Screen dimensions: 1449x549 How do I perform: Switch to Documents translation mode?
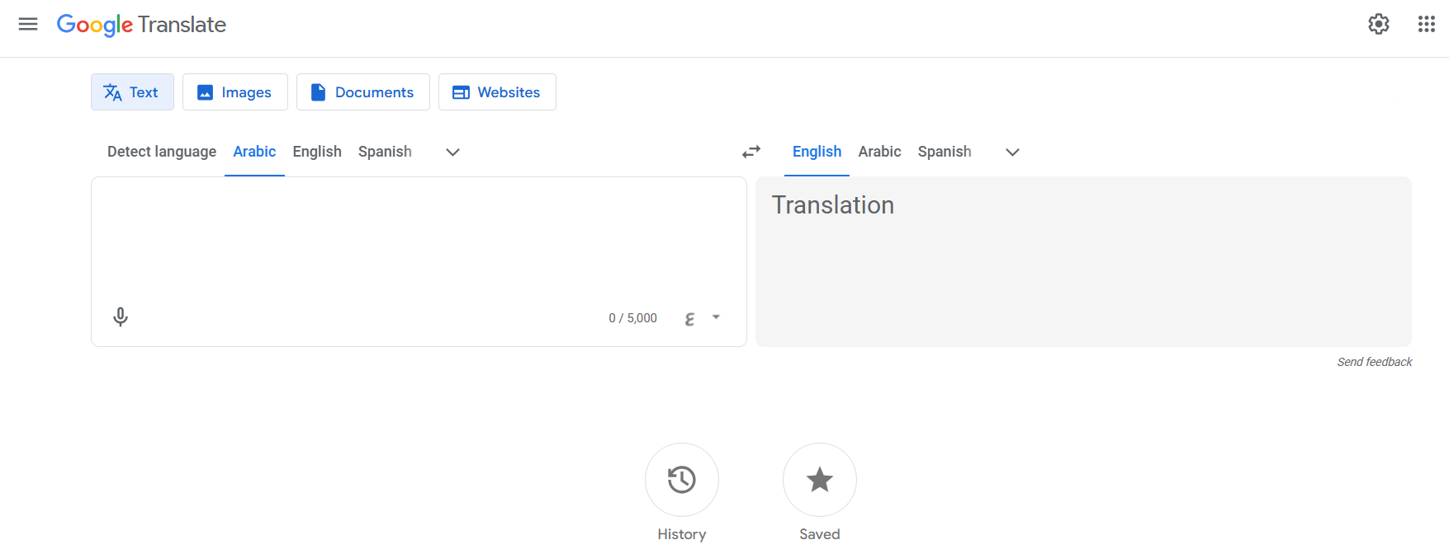tap(362, 91)
